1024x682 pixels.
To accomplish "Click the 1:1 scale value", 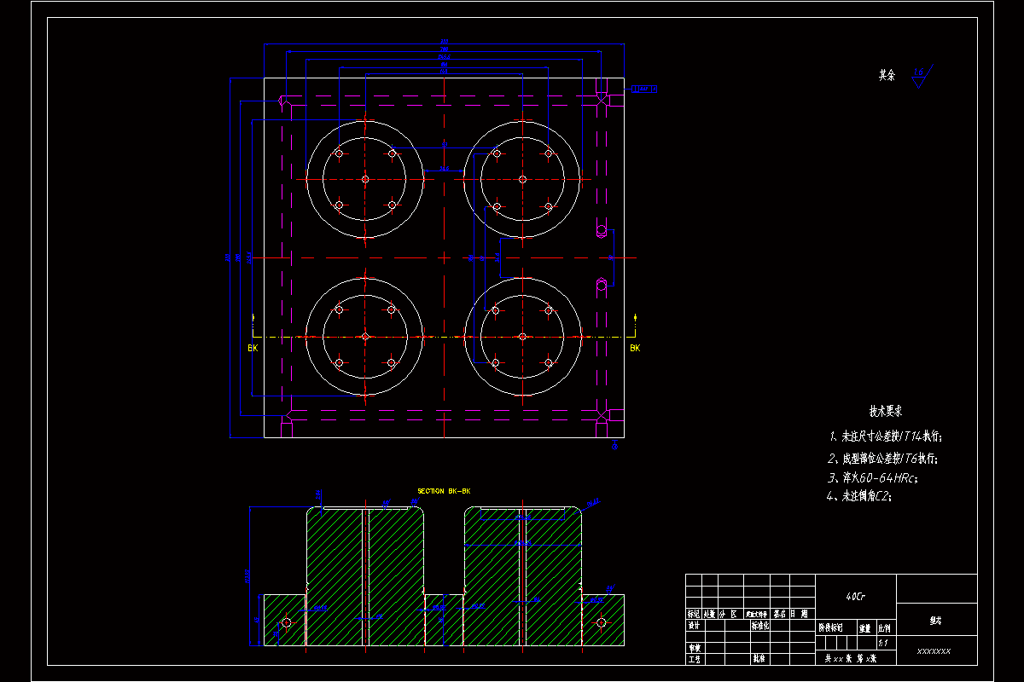I will click(883, 644).
